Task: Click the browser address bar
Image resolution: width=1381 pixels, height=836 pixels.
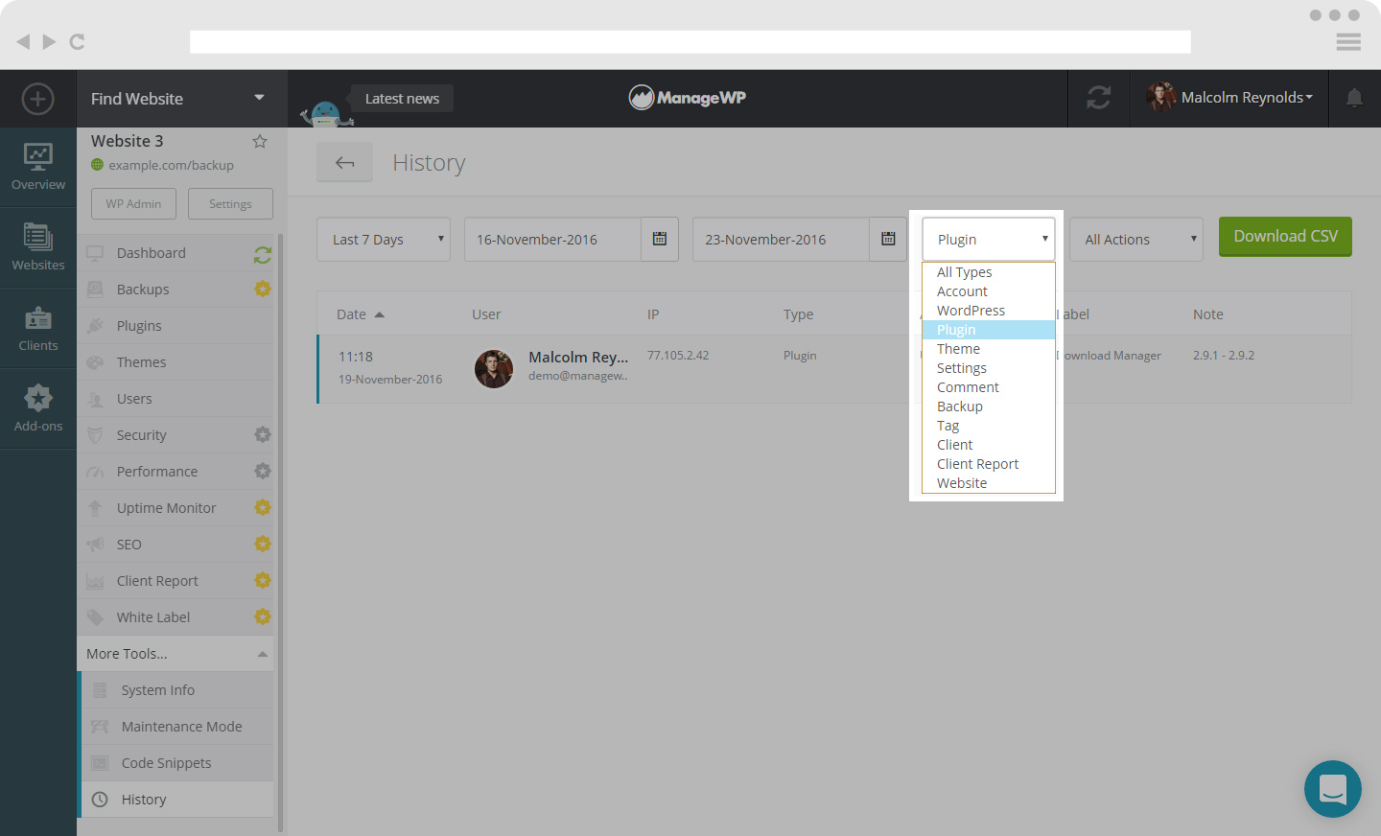Action: [690, 41]
